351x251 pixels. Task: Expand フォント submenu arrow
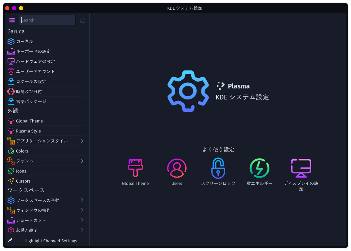pos(82,161)
